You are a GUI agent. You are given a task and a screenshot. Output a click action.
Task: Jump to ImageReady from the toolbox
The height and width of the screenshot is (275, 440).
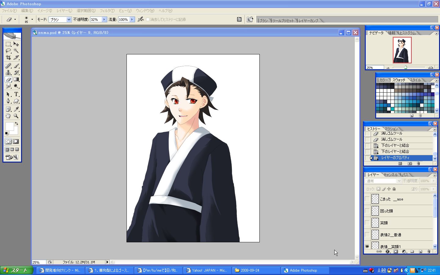[x=12, y=157]
